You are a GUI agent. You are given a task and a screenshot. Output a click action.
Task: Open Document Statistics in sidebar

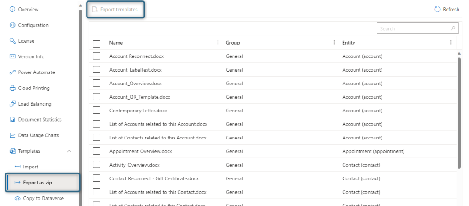pos(40,119)
